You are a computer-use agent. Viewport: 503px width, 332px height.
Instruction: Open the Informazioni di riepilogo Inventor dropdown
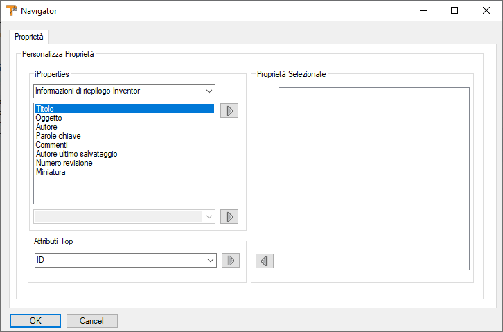(124, 91)
